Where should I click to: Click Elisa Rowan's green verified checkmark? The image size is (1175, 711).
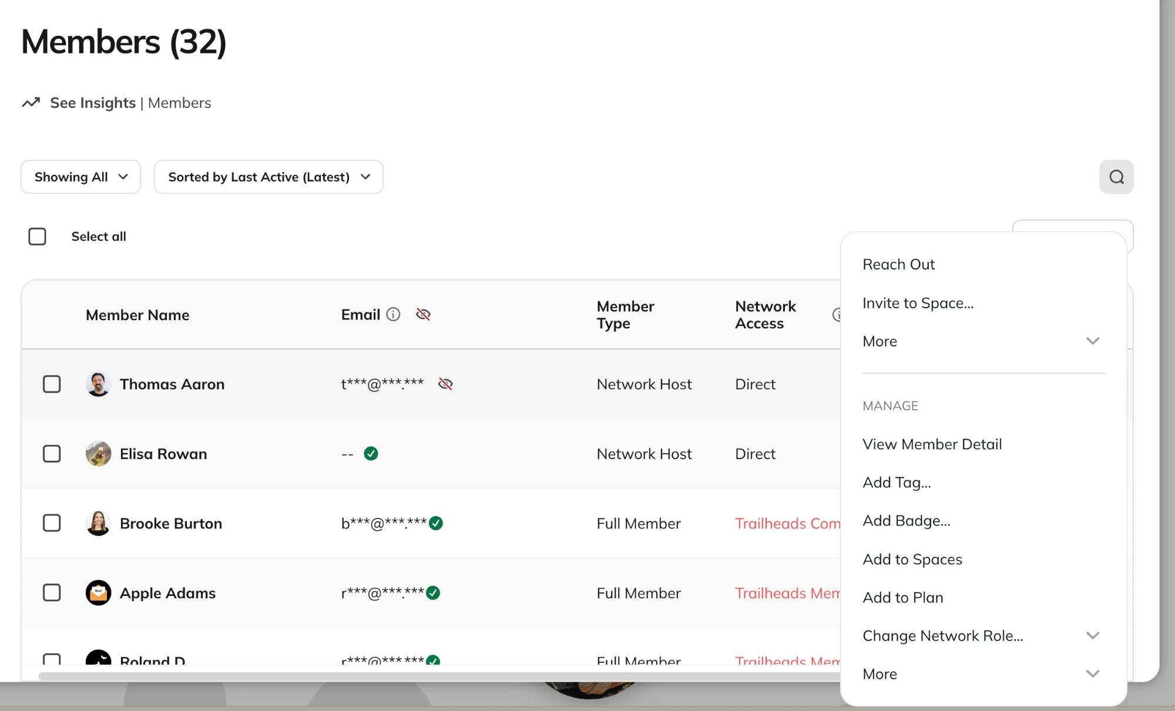pyautogui.click(x=371, y=454)
